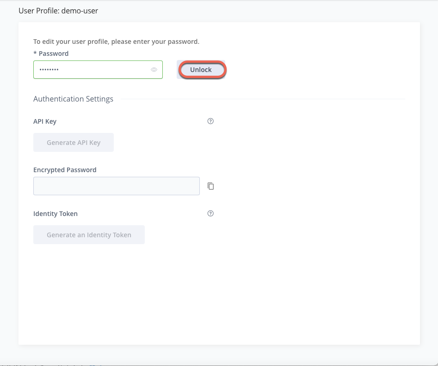Toggle password visibility eye icon
Screen dimensions: 438x366
[x=154, y=70]
